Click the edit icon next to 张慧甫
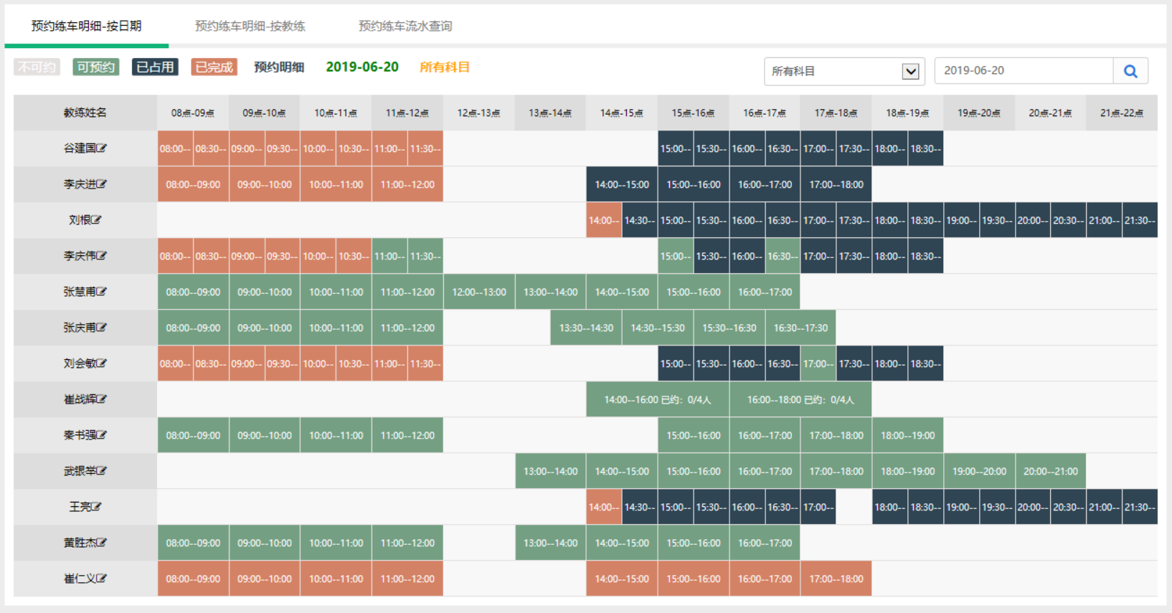The image size is (1172, 613). 102,291
